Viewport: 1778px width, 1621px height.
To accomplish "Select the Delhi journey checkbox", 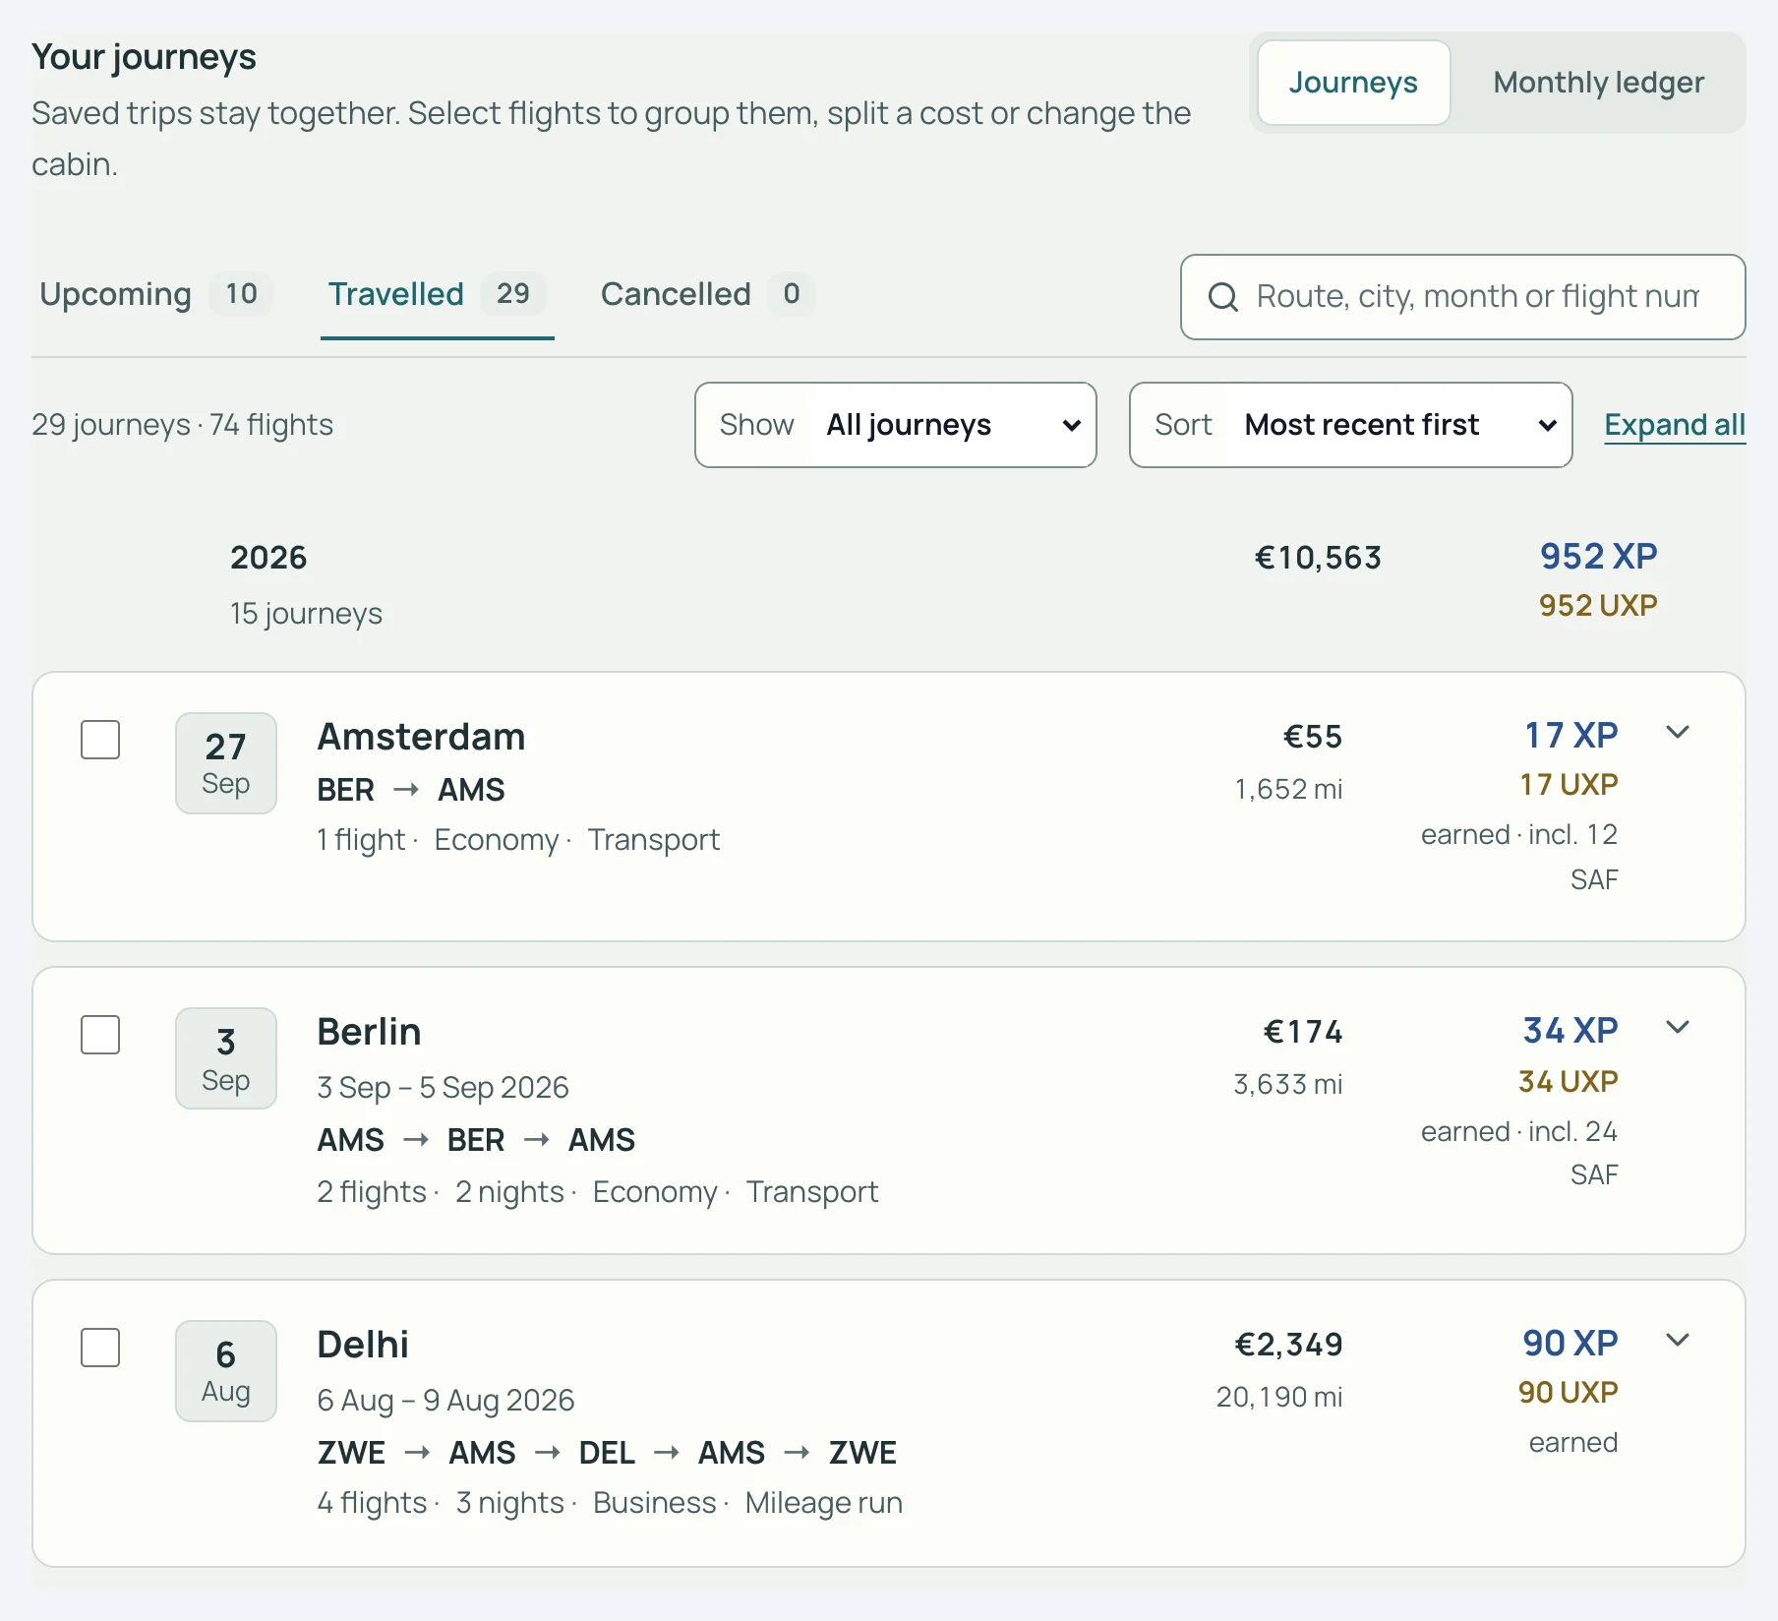I will click(100, 1348).
